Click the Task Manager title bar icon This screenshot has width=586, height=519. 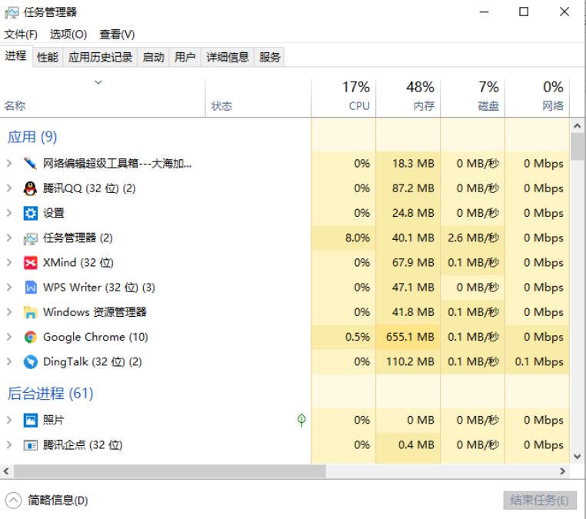coord(12,12)
